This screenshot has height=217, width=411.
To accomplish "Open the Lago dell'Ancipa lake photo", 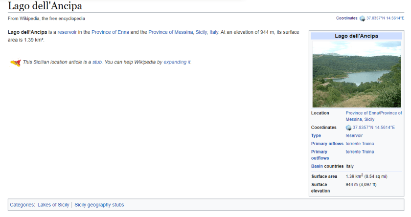I will click(356, 74).
